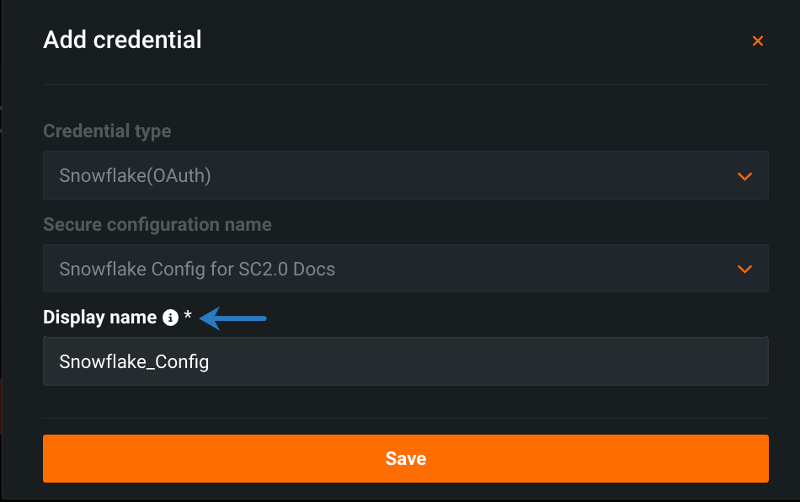Viewport: 800px width, 502px height.
Task: Close the Add credential dialog
Action: pos(758,40)
